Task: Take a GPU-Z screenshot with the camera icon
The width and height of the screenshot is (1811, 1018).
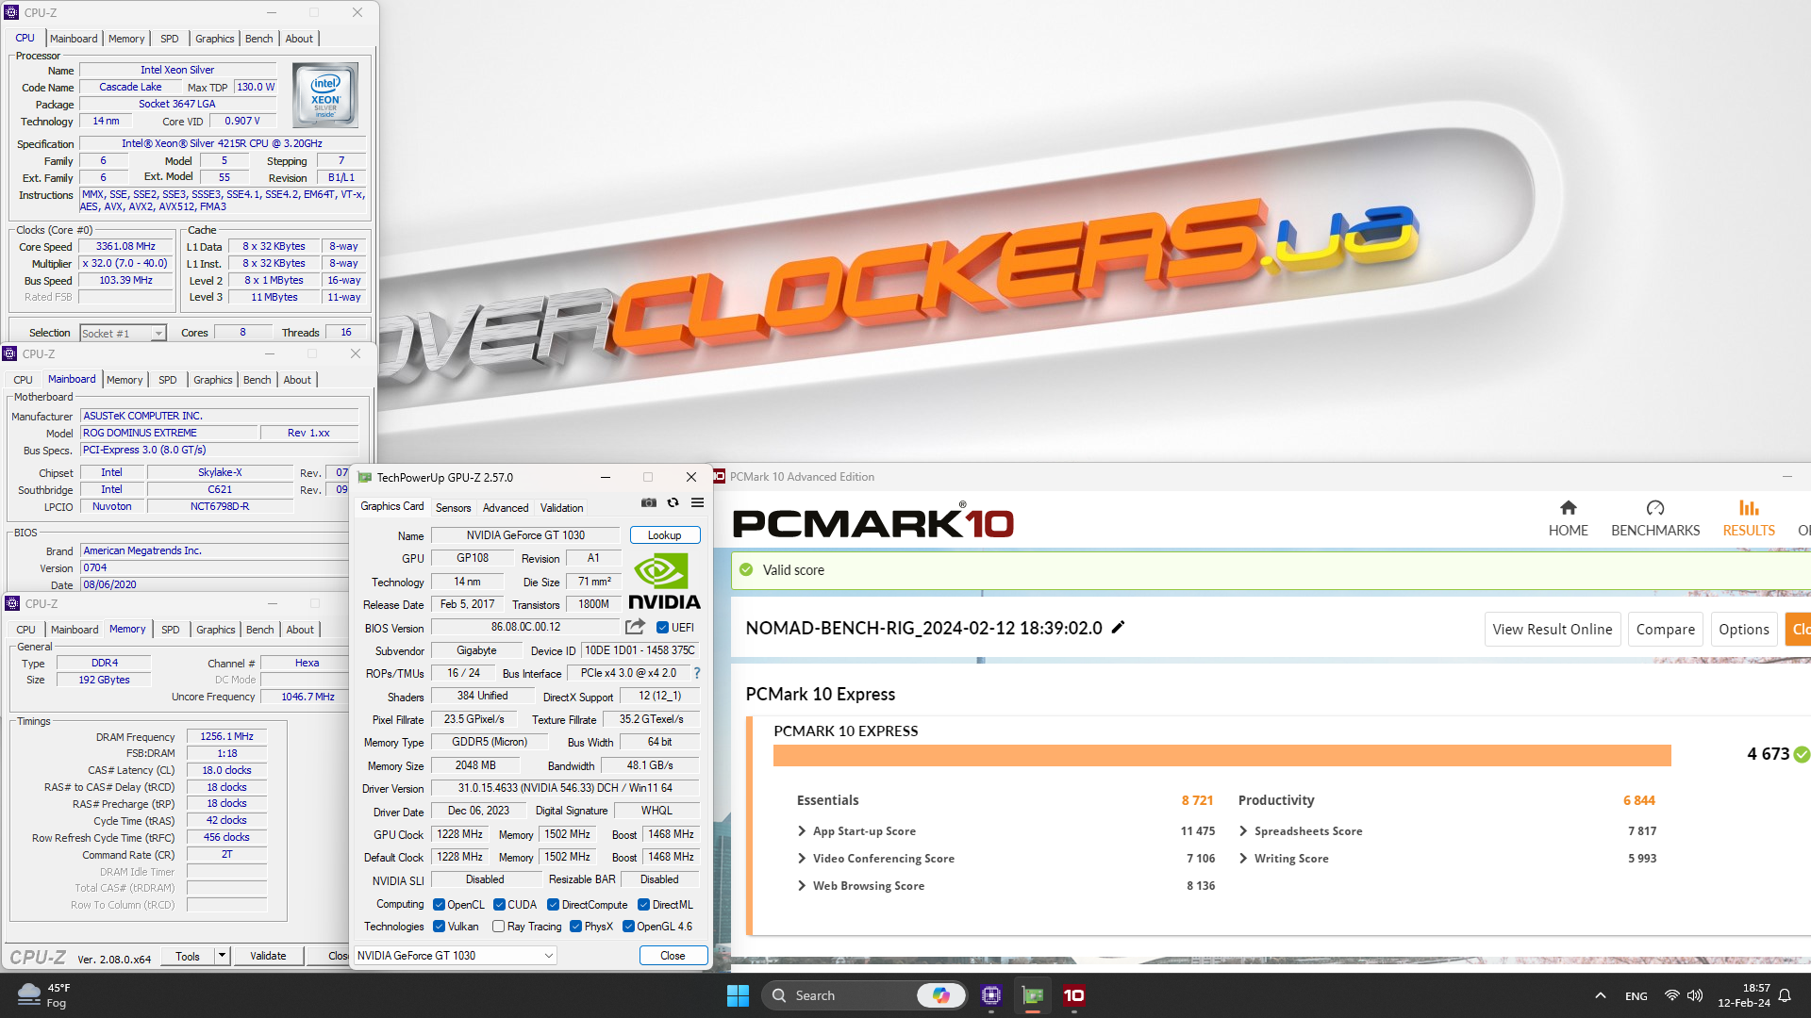Action: pyautogui.click(x=649, y=502)
